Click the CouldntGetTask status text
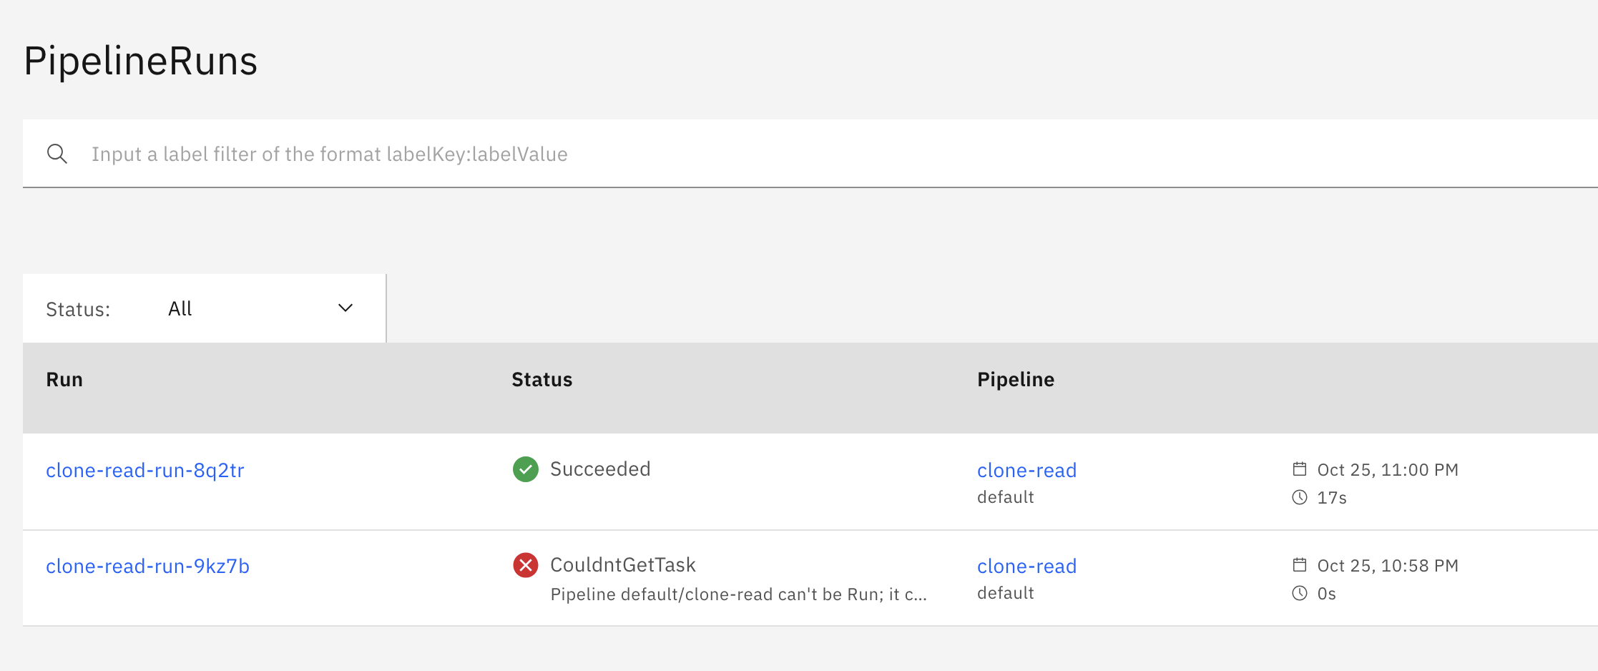Viewport: 1598px width, 671px height. (x=622, y=565)
